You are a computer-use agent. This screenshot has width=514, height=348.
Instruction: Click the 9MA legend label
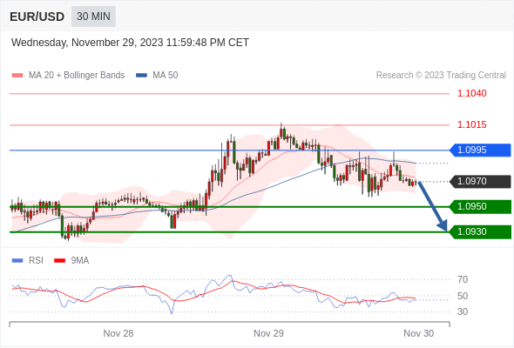[80, 261]
